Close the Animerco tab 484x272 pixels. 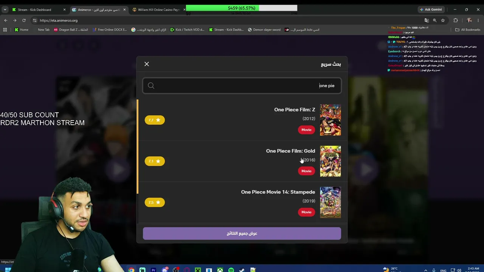[124, 10]
